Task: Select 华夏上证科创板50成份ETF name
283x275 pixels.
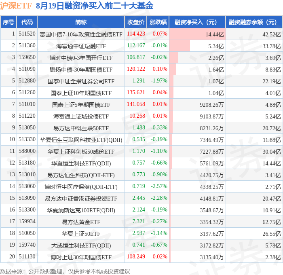Action: 81,152
